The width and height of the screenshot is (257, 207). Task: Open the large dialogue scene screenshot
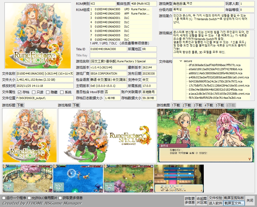click(x=206, y=136)
